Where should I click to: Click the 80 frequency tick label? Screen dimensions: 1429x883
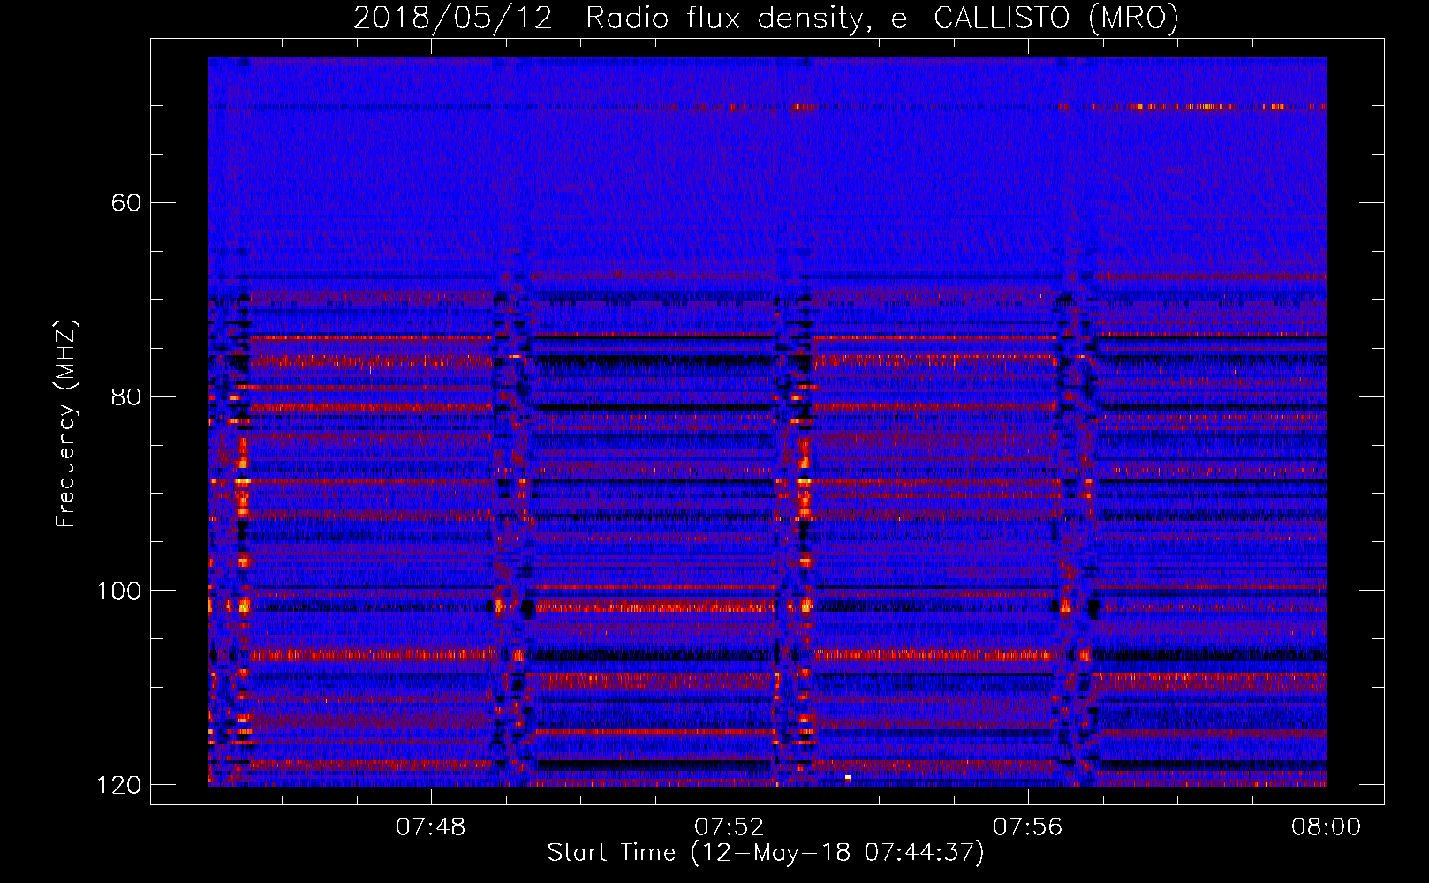point(126,396)
